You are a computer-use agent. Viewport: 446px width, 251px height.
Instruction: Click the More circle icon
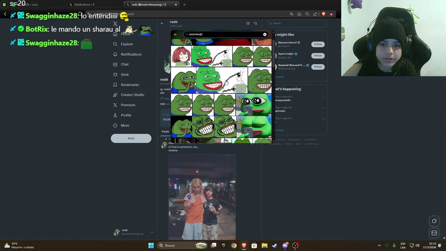[115, 125]
